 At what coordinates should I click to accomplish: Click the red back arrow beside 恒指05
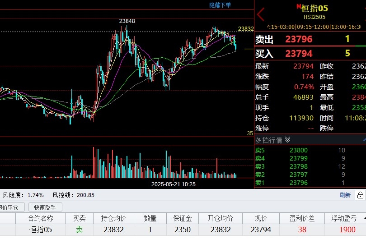point(261,14)
